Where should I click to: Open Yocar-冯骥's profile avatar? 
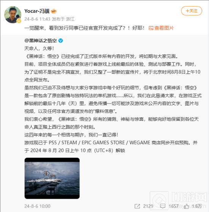[13, 15]
